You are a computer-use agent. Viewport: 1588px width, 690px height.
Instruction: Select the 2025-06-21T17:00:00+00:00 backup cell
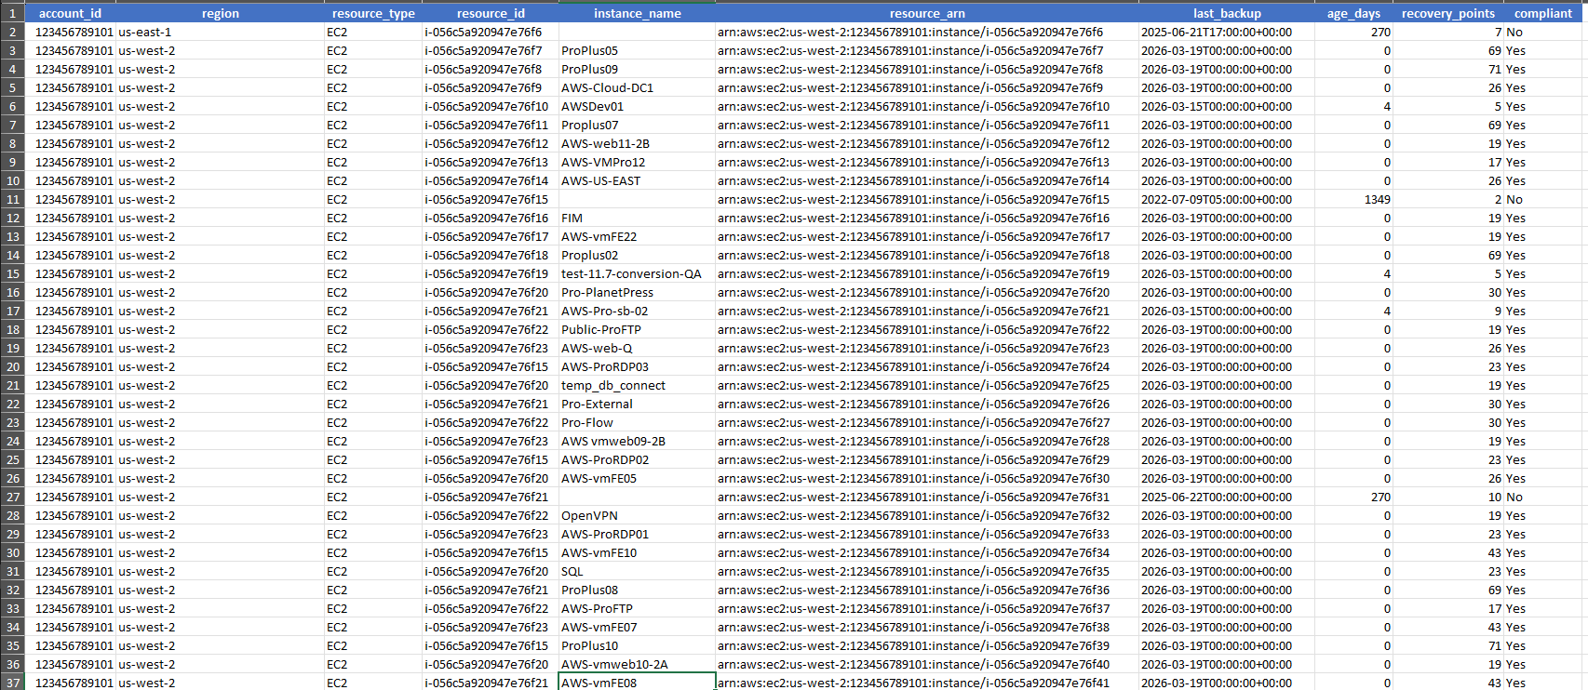coord(1227,32)
